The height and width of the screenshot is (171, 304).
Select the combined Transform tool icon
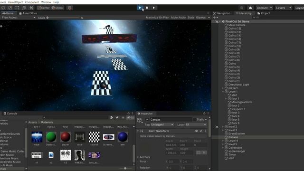coord(24,8)
